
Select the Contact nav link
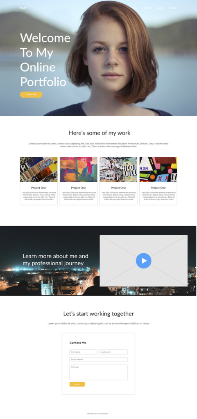[172, 8]
